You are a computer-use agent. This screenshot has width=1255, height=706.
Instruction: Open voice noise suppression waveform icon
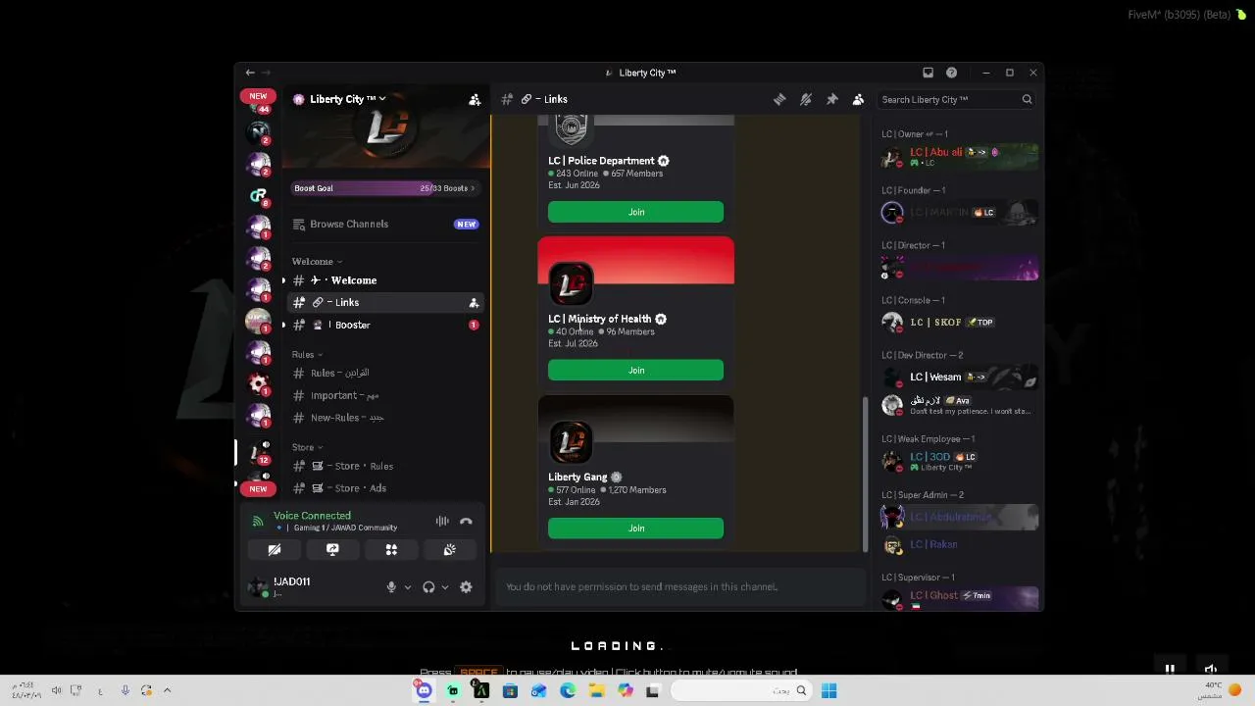coord(442,522)
